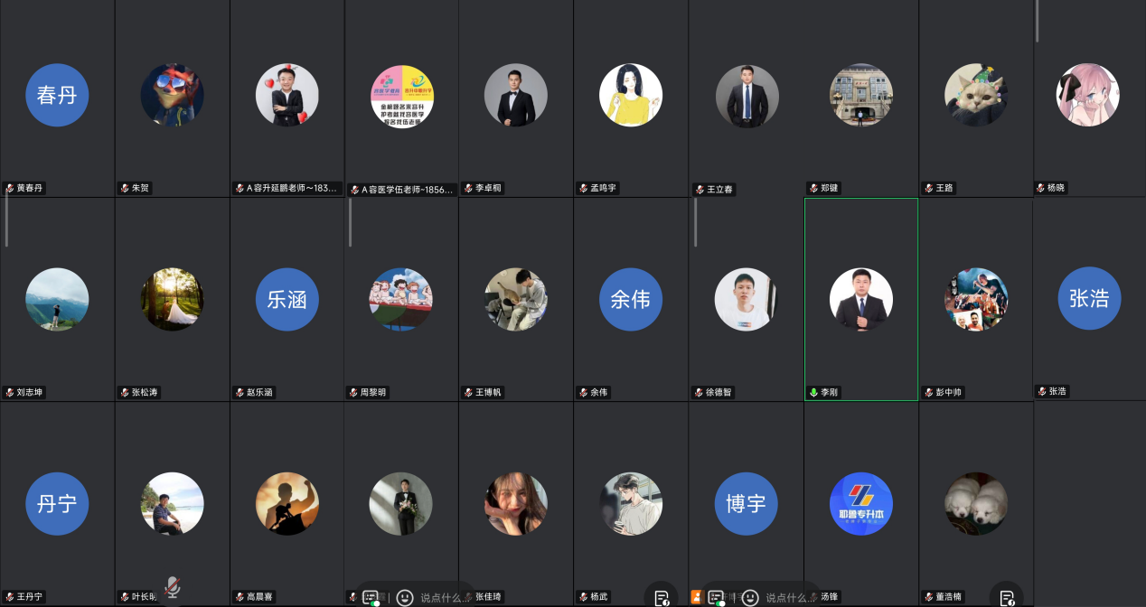Click the large muted microphone overlay near 叶长
The height and width of the screenshot is (607, 1146).
point(173,588)
